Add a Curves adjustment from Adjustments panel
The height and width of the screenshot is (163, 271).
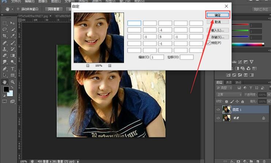[x=240, y=62]
